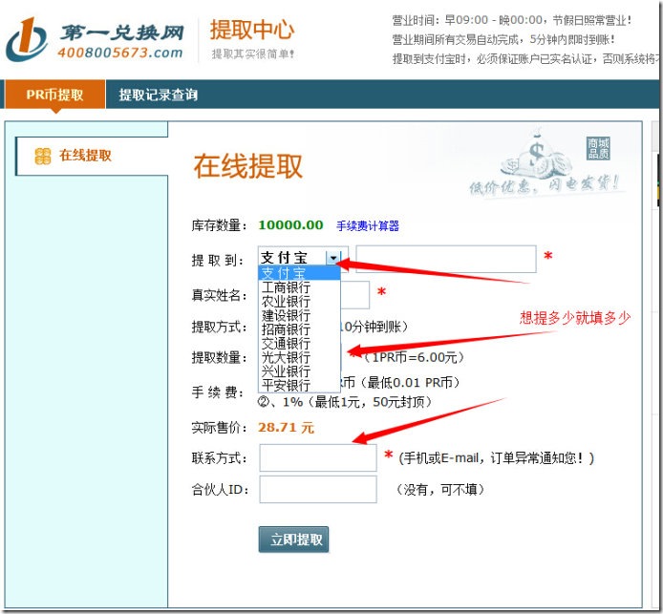Click the 第一兑换网 logo icon
The width and height of the screenshot is (663, 614).
[27, 40]
